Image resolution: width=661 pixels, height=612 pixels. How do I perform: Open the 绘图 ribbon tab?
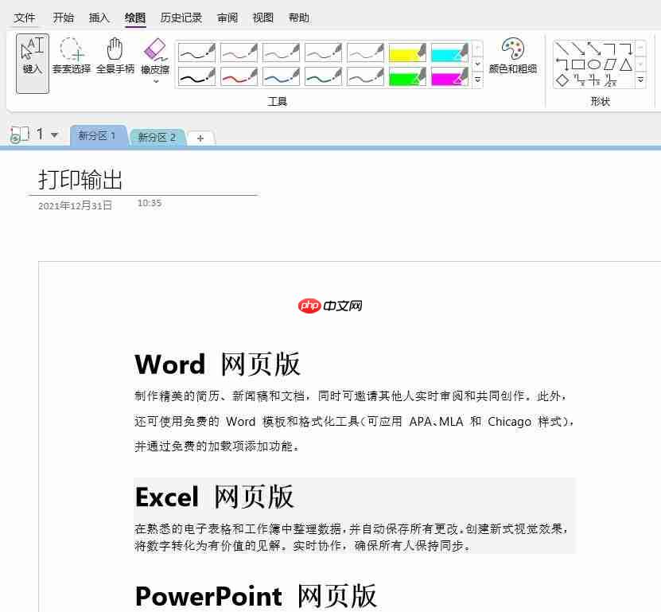pos(135,18)
